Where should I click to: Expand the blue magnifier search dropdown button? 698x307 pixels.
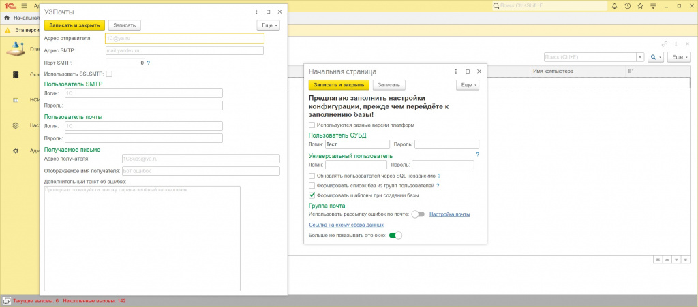655,57
